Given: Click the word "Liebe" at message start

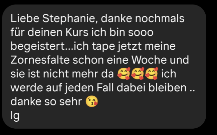Looking at the screenshot, I should (x=25, y=18).
